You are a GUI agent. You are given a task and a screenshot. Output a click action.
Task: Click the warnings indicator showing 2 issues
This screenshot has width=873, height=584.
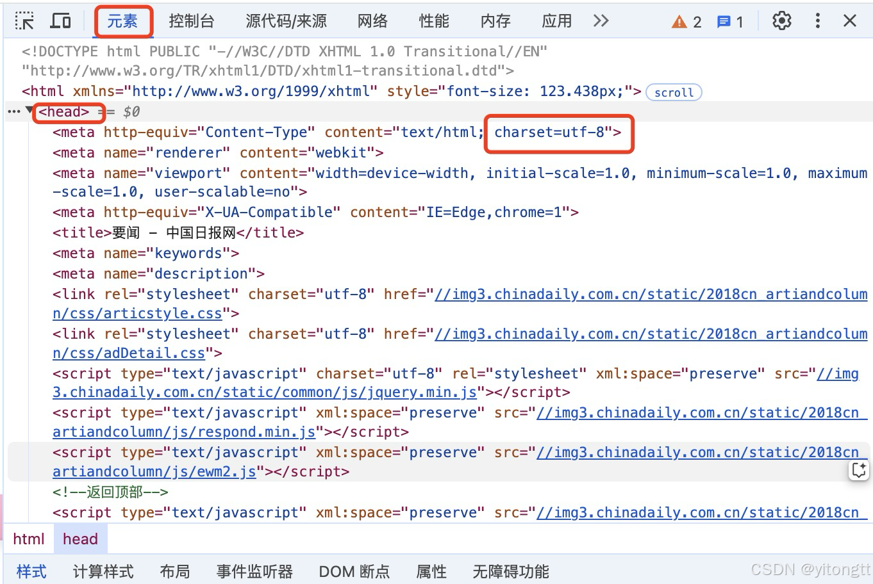pos(686,20)
